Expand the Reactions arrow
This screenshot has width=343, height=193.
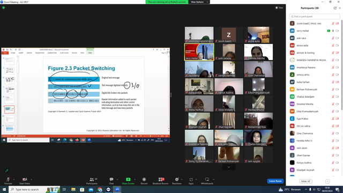click(x=182, y=180)
